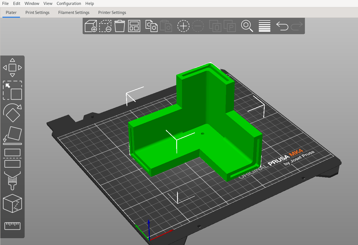Screen dimensions: 358x245
Task: Click the Delete object dashed-cube icon
Action: [x=105, y=26]
